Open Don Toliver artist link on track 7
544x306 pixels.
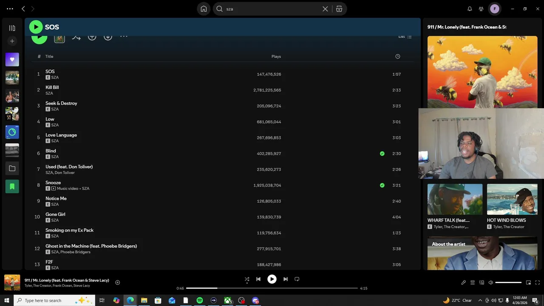[65, 173]
